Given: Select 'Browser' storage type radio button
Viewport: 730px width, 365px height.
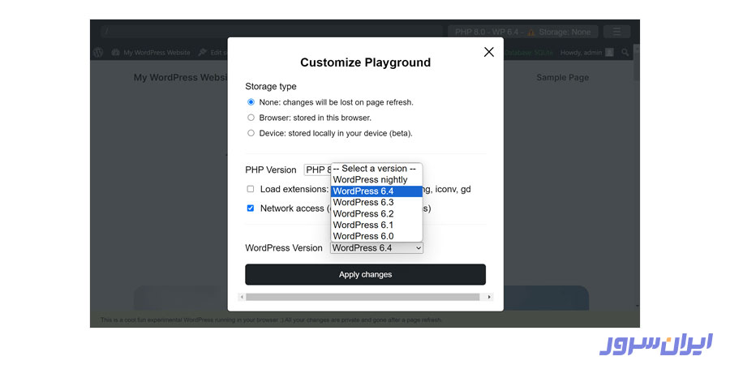Looking at the screenshot, I should [251, 118].
